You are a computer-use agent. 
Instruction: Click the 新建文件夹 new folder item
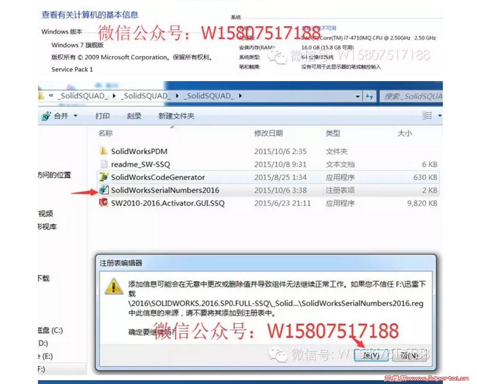[x=176, y=116]
